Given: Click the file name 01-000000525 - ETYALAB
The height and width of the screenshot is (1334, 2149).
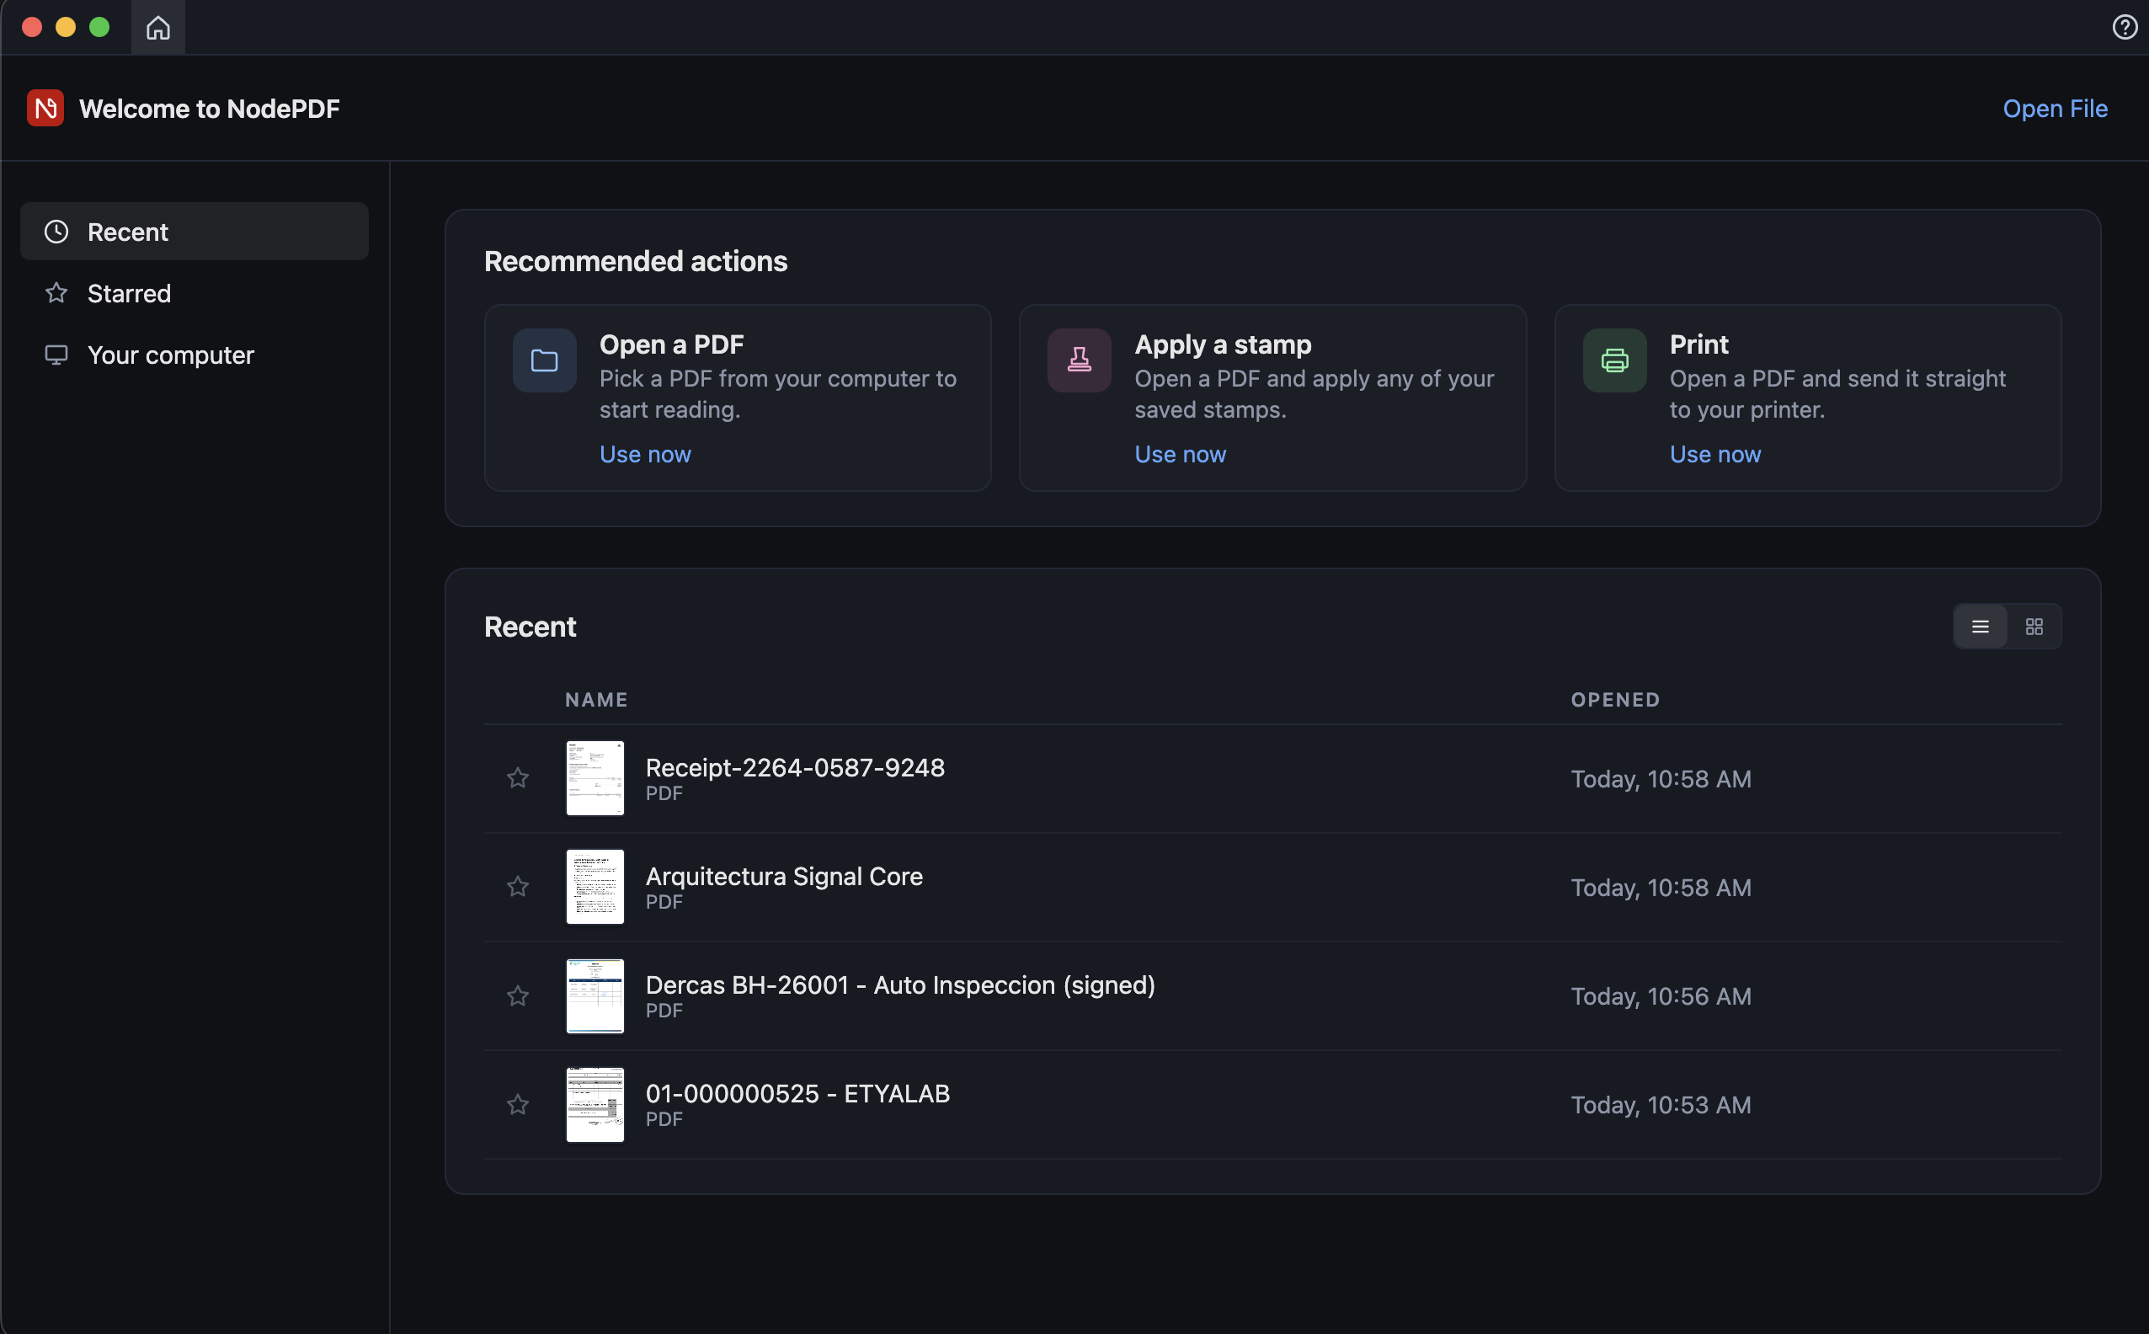Looking at the screenshot, I should click(797, 1093).
